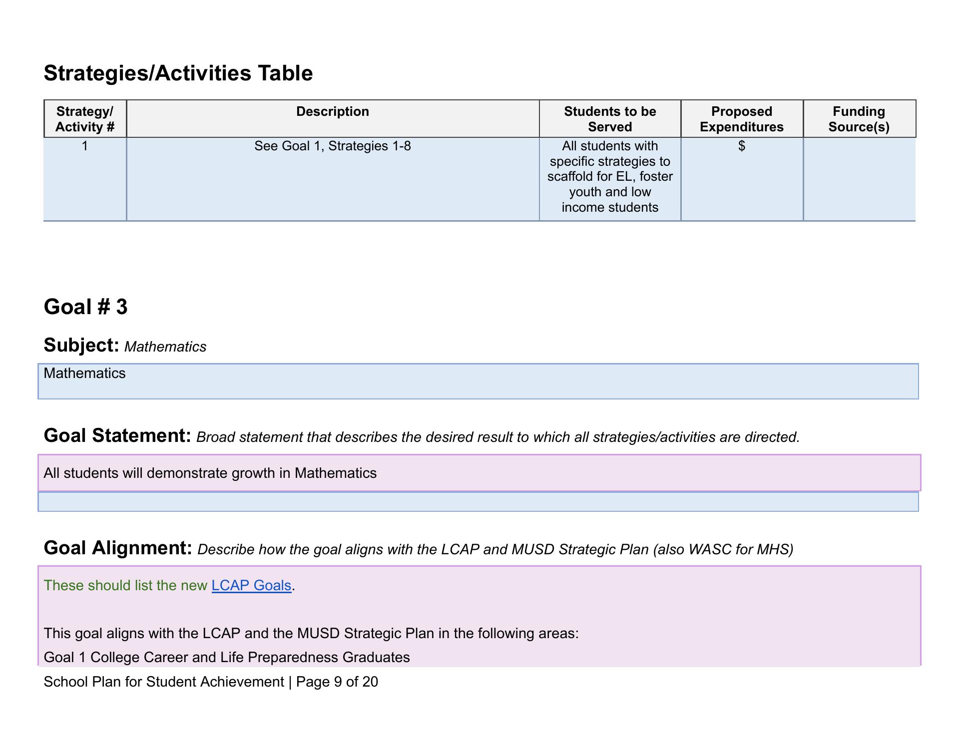Click the 'Goal 1 College Career' line
Viewport: 959px width, 741px height.
pyautogui.click(x=227, y=657)
